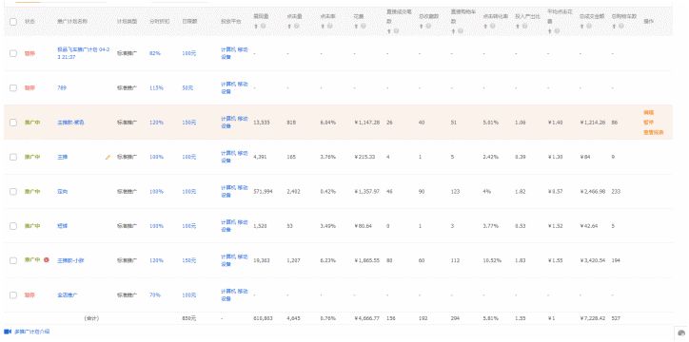Sort by 点击转化率 using its arrow
The height and width of the screenshot is (342, 689).
[485, 27]
